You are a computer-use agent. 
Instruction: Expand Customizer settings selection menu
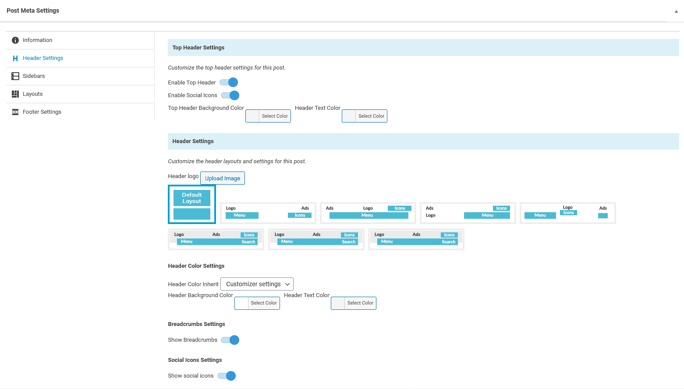[x=257, y=284]
